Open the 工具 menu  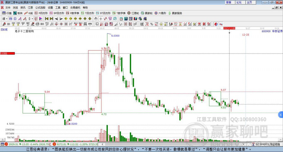pos(58,7)
